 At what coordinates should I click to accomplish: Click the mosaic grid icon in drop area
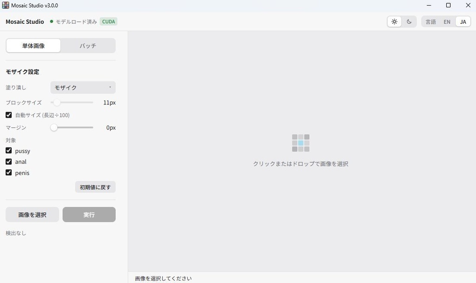tap(301, 143)
